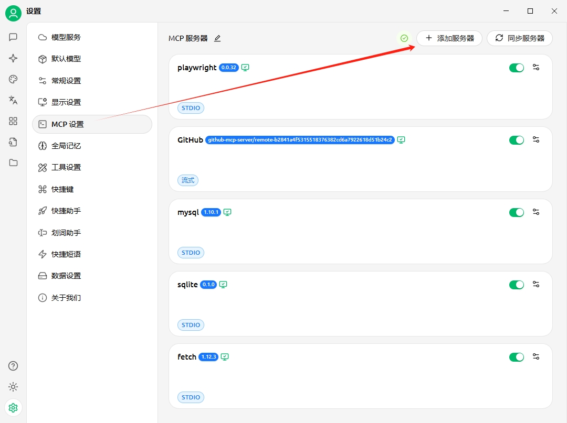Select 快捷助手 menu item
Viewport: 567px width, 423px height.
[x=92, y=211]
